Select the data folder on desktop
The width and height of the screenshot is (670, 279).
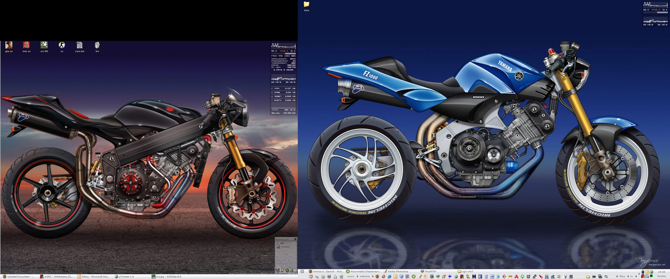coord(306,6)
